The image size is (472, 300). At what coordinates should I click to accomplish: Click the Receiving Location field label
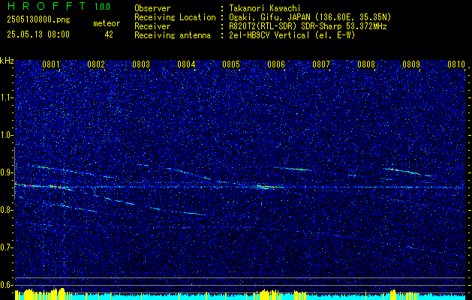tap(175, 17)
